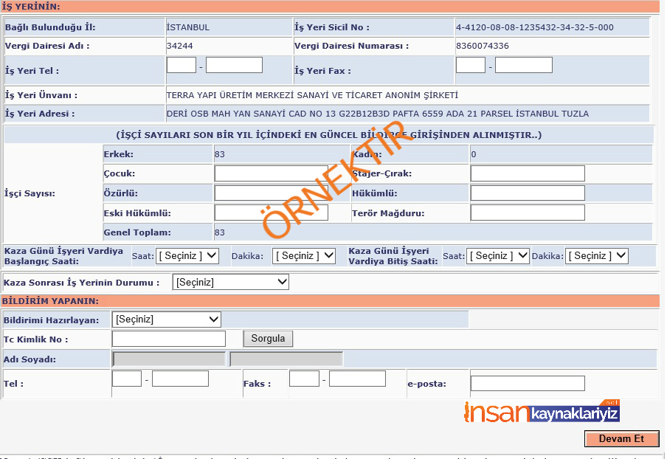Expand the Vardiya Bitiş Dakika dropdown
Screen dimensions: 667x459
(x=597, y=256)
